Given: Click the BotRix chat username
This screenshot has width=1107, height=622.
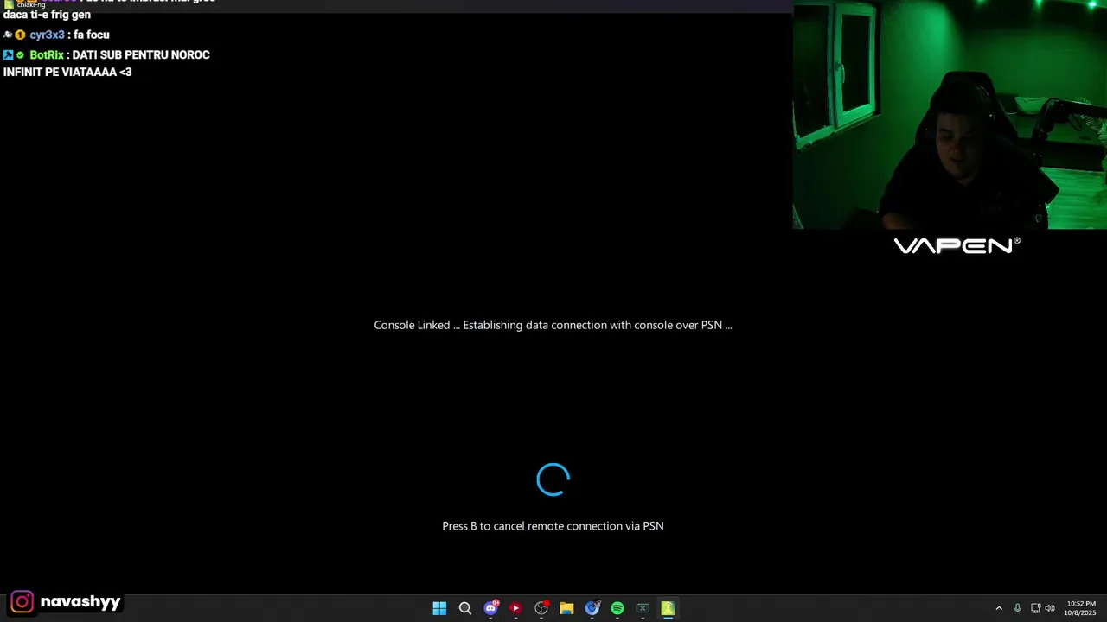Looking at the screenshot, I should pos(47,54).
